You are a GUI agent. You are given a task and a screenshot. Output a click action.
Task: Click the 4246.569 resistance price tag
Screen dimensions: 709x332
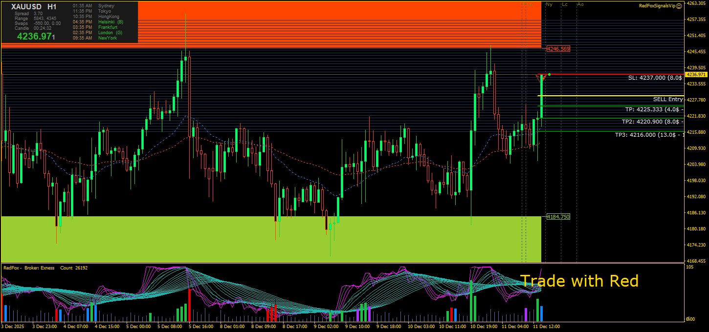(558, 49)
